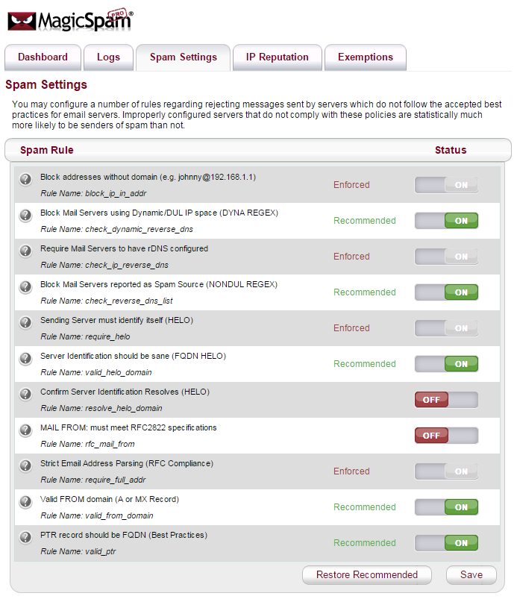Click help icon for valid_from_domain rule
Screen dimensions: 517x599
click(25, 501)
